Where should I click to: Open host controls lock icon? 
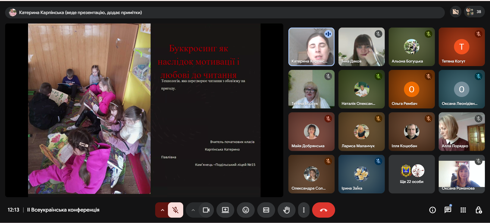pyautogui.click(x=479, y=210)
